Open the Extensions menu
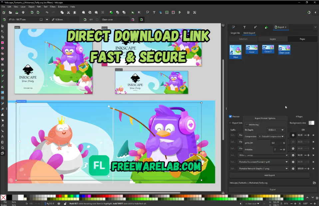 [63, 7]
